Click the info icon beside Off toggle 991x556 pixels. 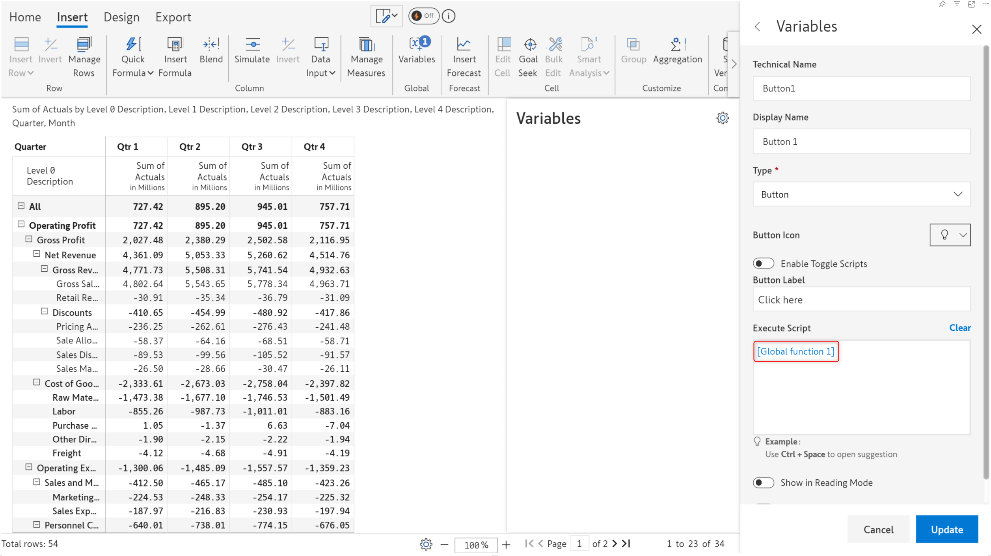pyautogui.click(x=448, y=16)
